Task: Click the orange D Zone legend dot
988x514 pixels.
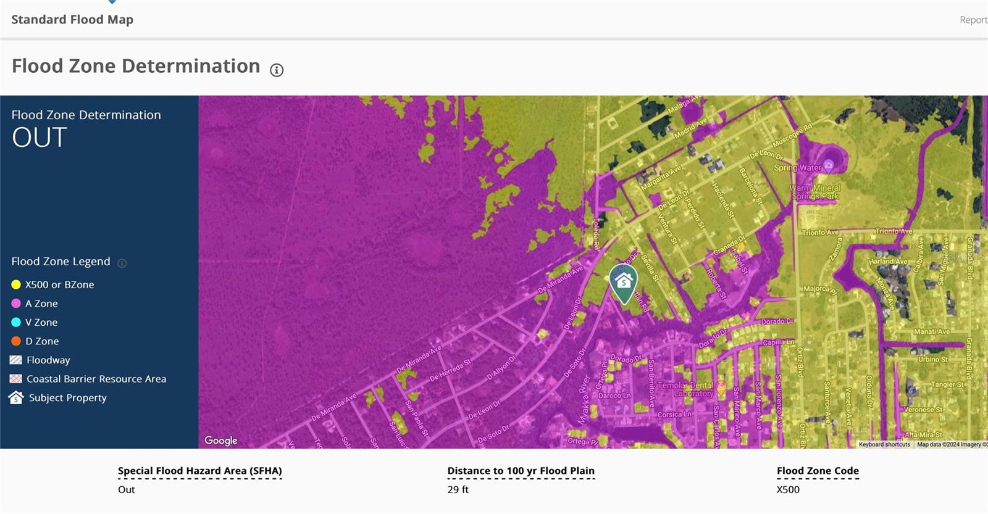Action: tap(16, 341)
